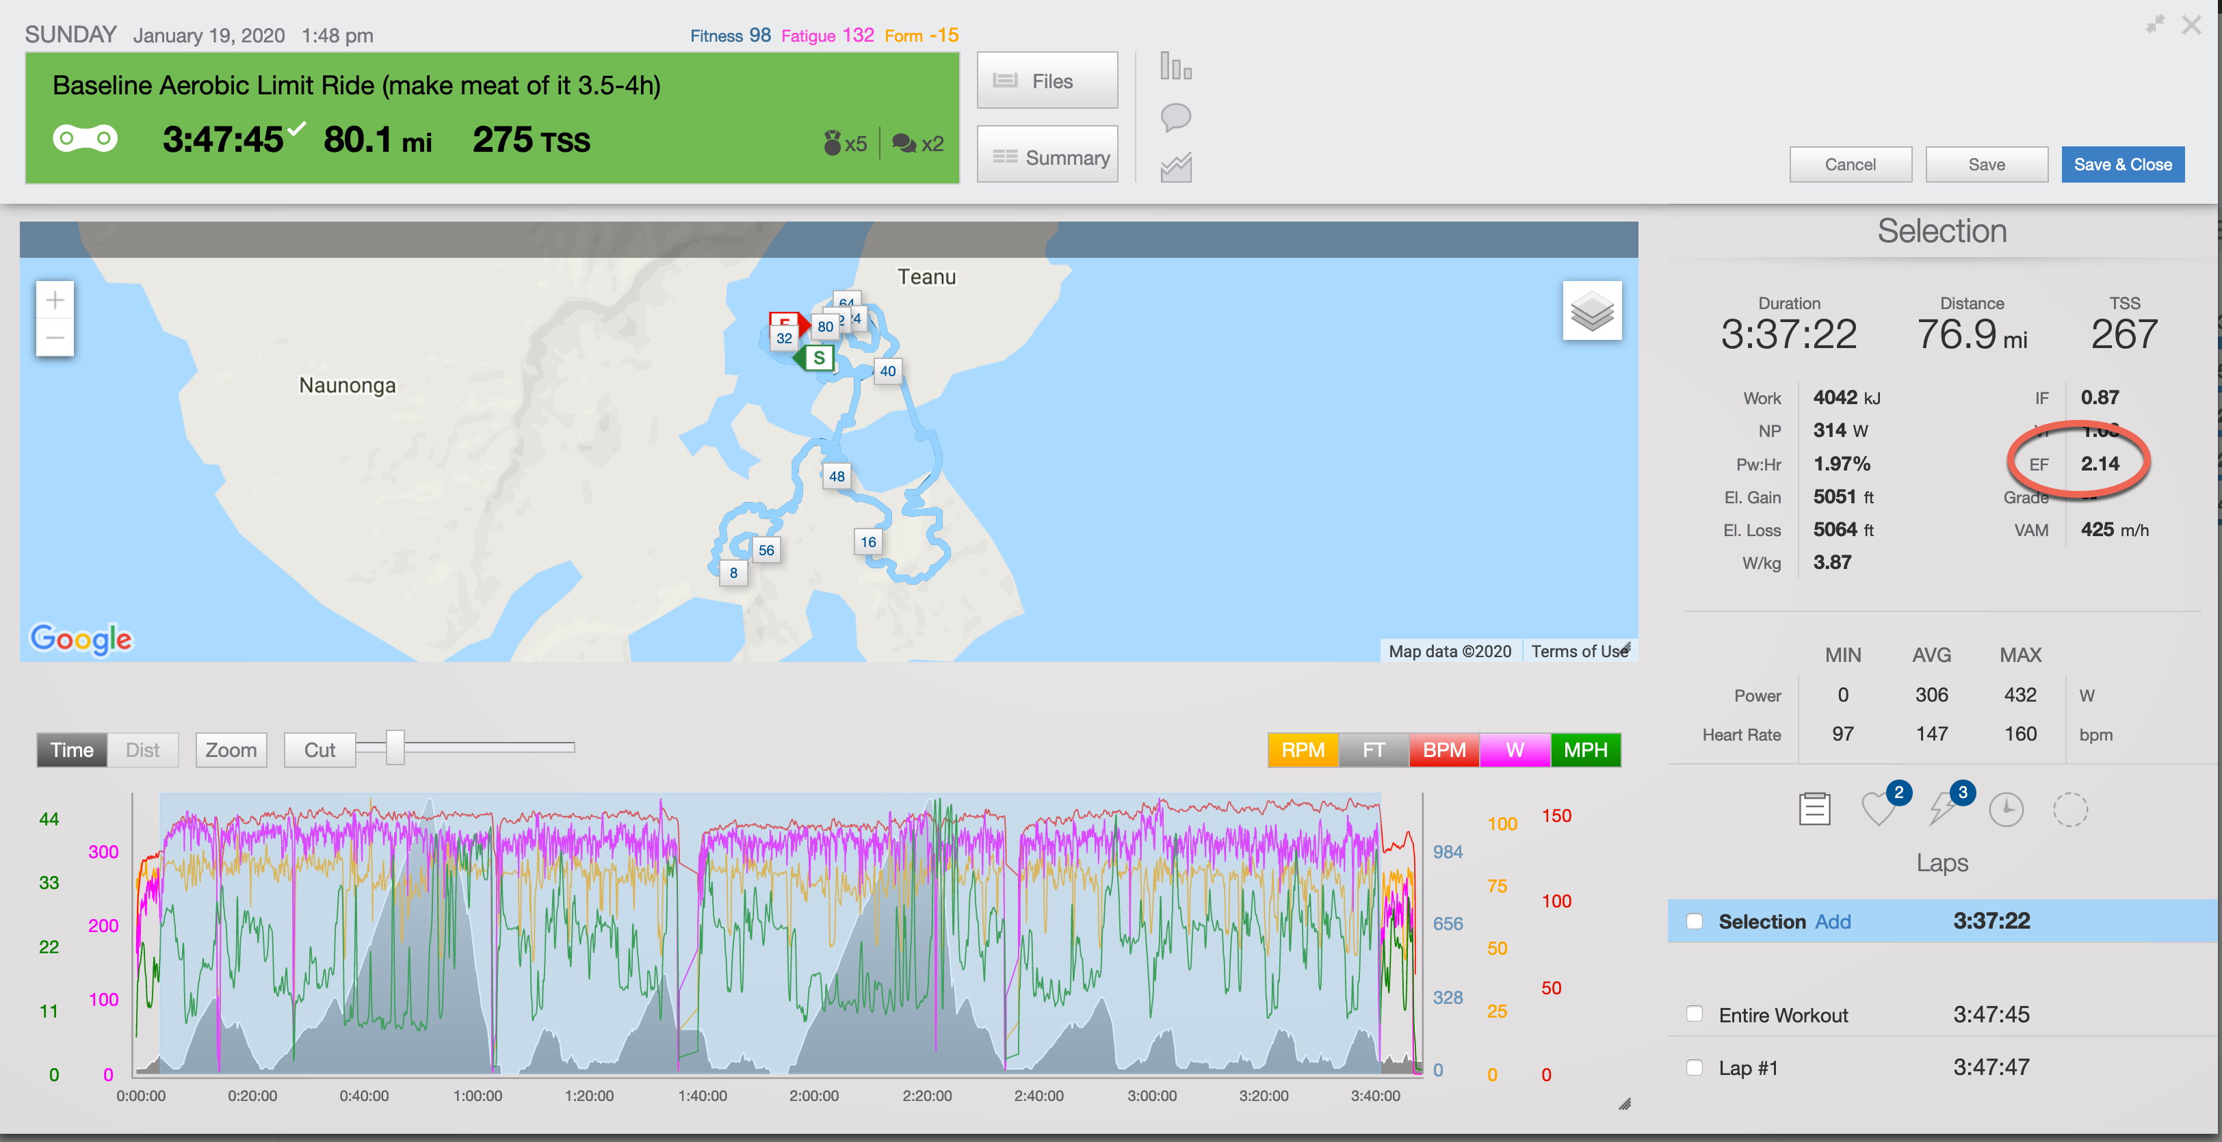The height and width of the screenshot is (1142, 2222).
Task: Click the map zoom out minus
Action: pyautogui.click(x=54, y=337)
